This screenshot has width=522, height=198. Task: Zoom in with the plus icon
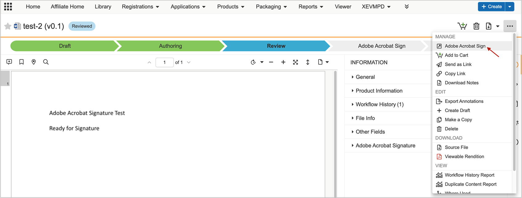coord(283,62)
